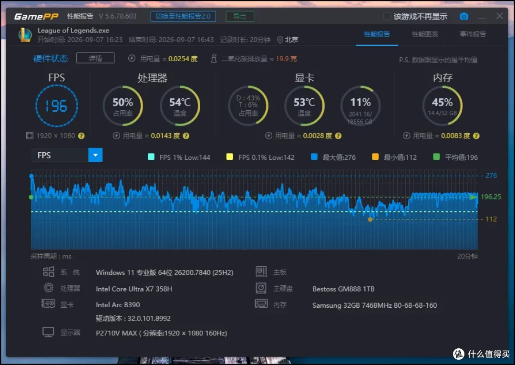The height and width of the screenshot is (365, 515).
Task: Click the blue 最大值 legend swatch
Action: (x=314, y=156)
